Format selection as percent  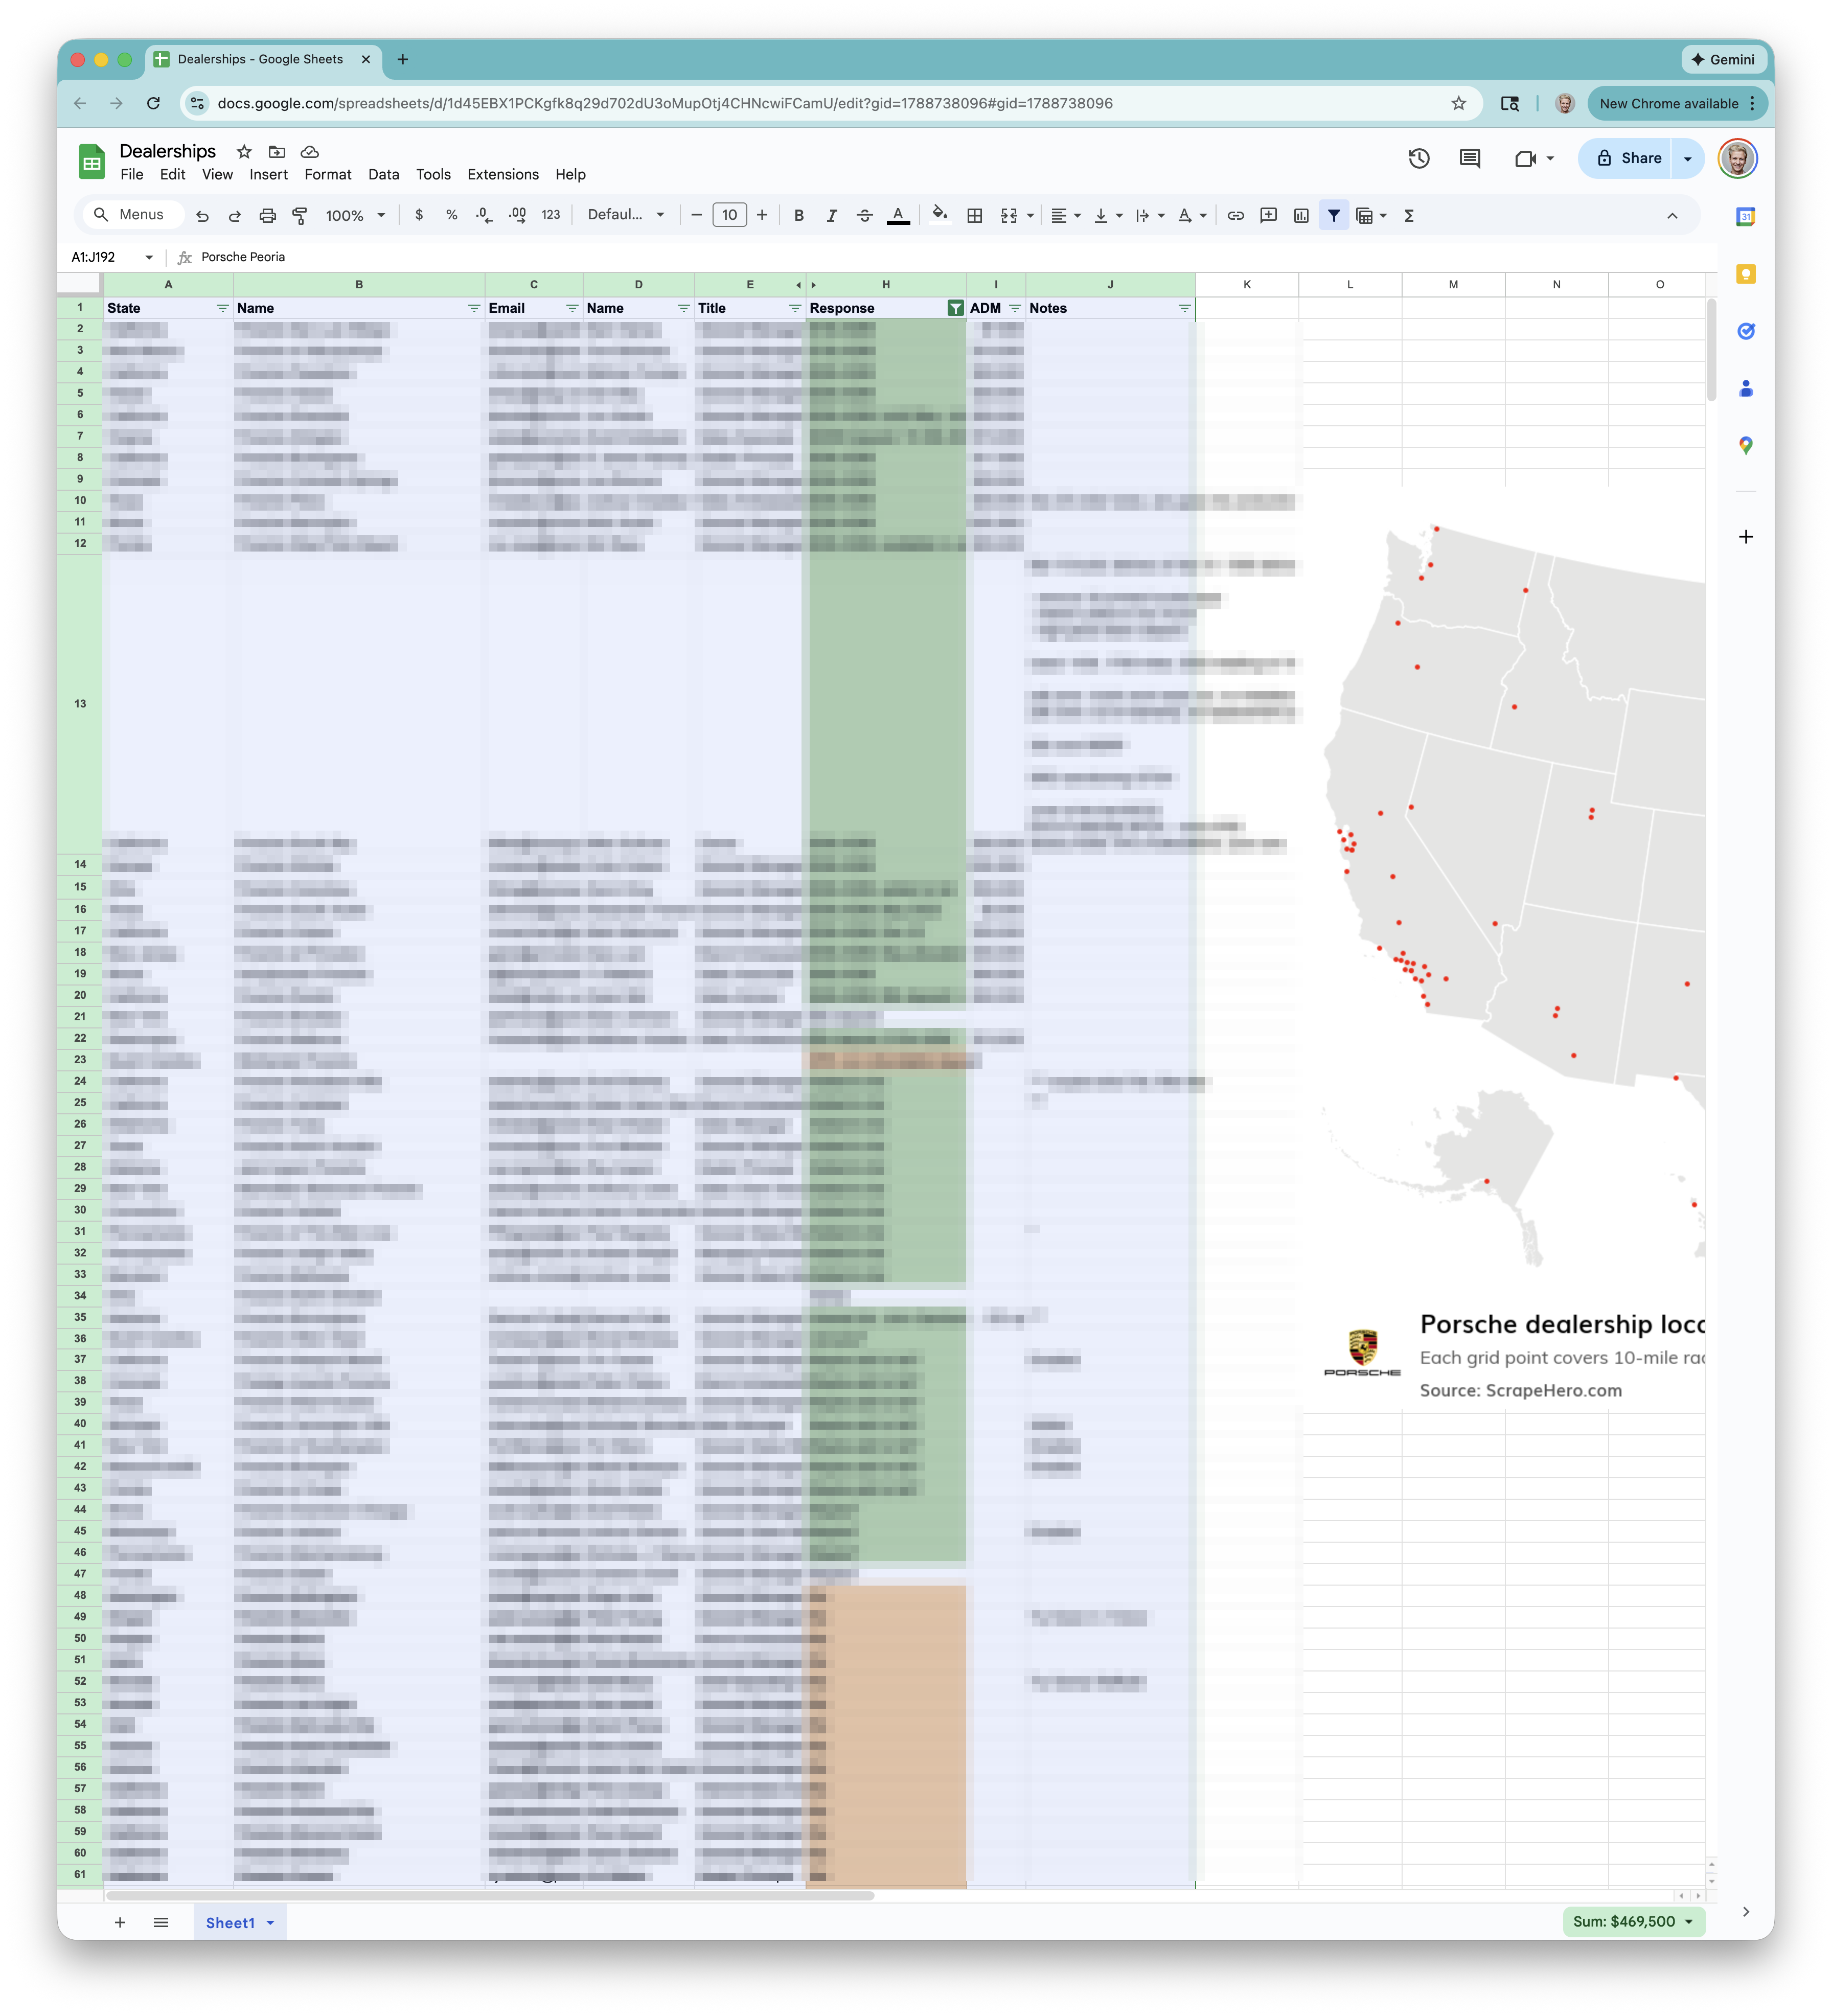[452, 215]
